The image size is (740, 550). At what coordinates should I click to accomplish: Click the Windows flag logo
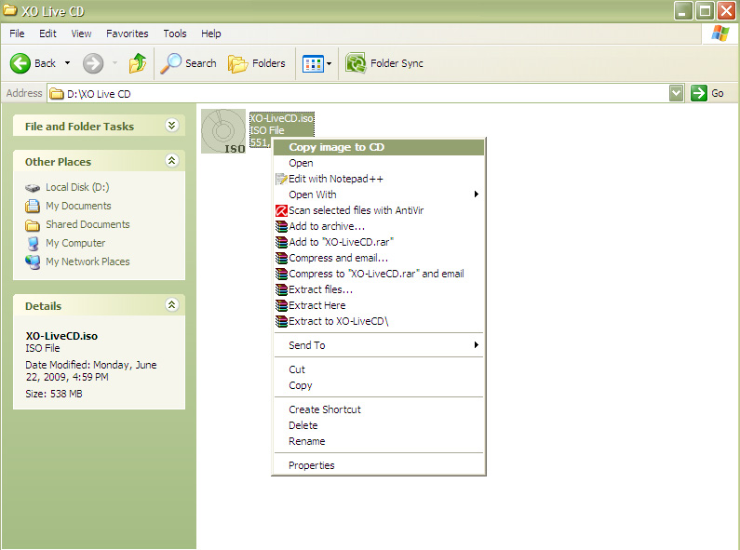pos(720,34)
